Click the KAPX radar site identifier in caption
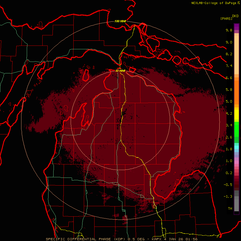Viewport: 241px width, 241px height. click(157, 239)
